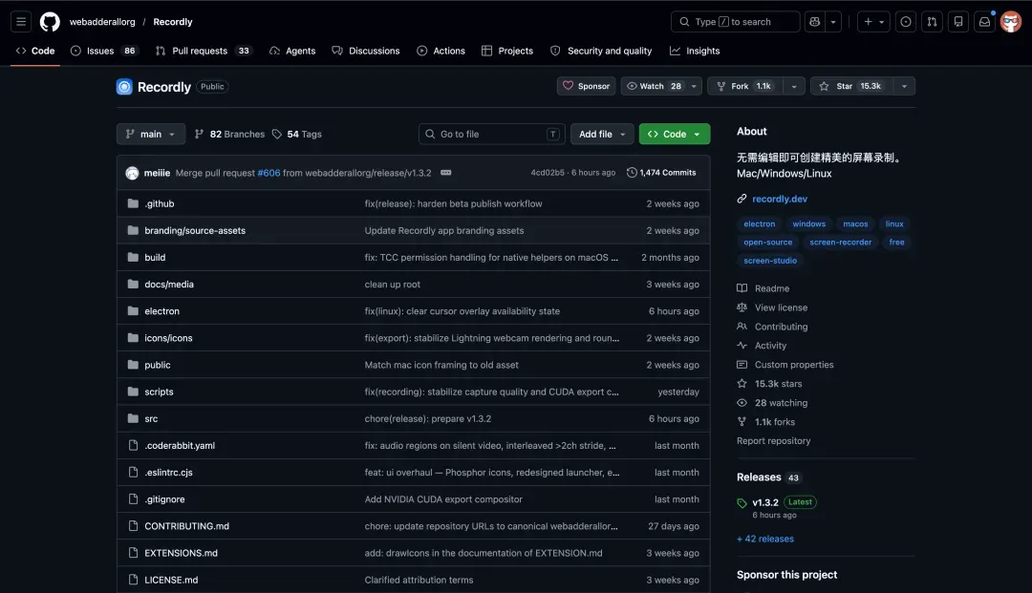Click the link icon beside recordly.dev

(x=742, y=199)
